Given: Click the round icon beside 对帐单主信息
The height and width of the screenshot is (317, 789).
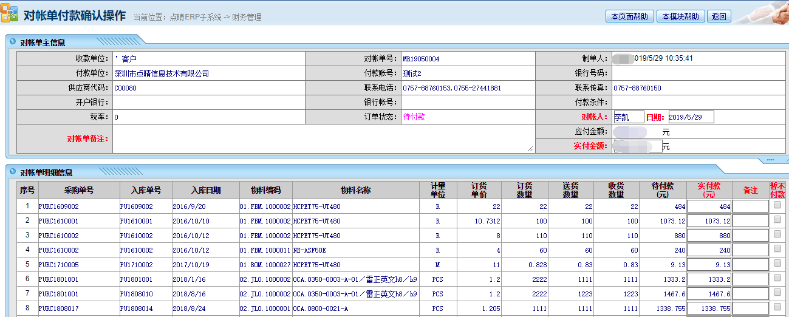Looking at the screenshot, I should 13,42.
